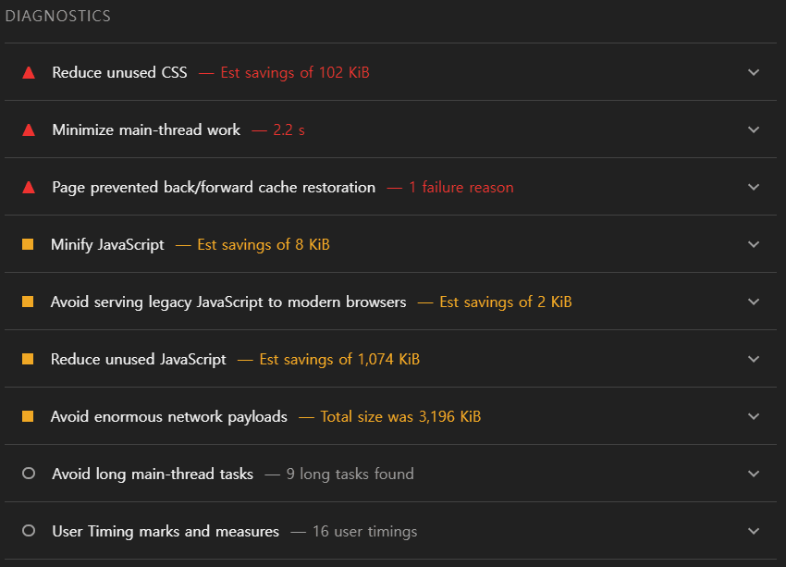The image size is (786, 567).
Task: Click orange square beside Reduce unused JavaScript
Action: tap(28, 359)
